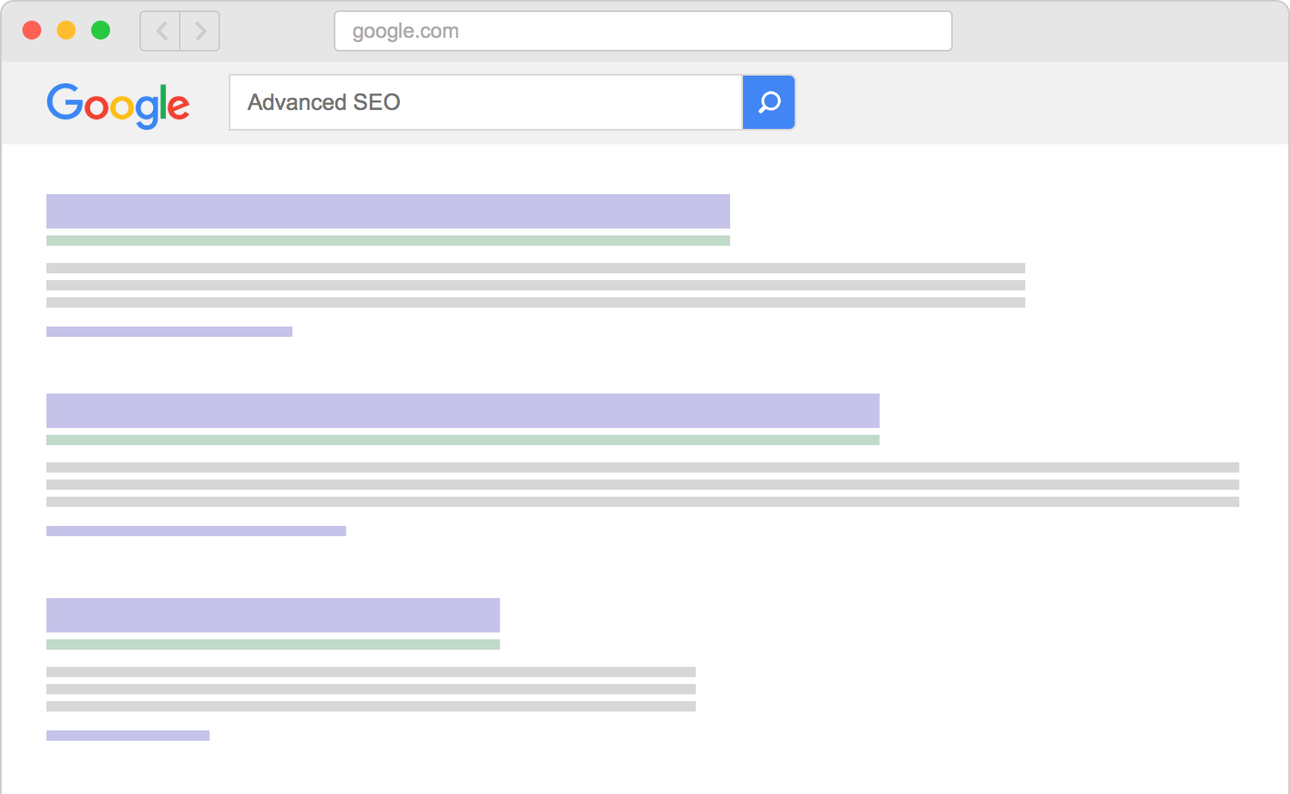Click the blue search magnifier button

click(x=768, y=102)
